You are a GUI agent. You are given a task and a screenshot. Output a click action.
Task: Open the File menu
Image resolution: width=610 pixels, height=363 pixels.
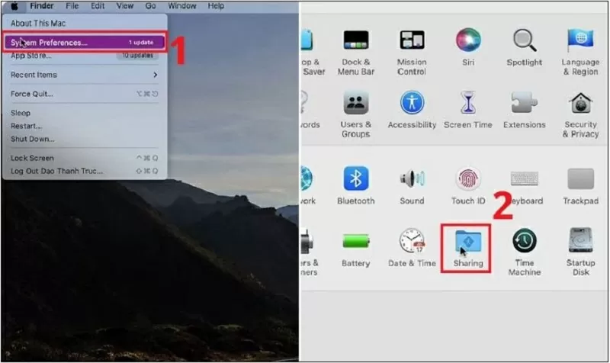point(72,6)
